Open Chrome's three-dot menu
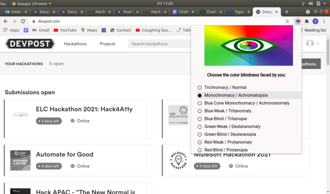Screen dimensions: 330x194 [324, 21]
